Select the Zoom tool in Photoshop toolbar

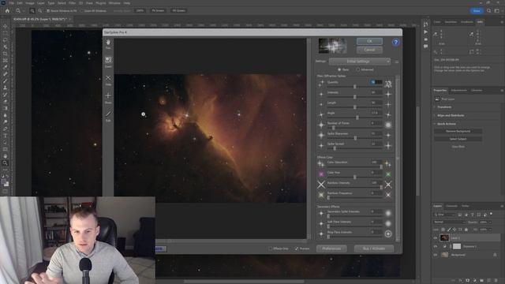click(x=5, y=163)
